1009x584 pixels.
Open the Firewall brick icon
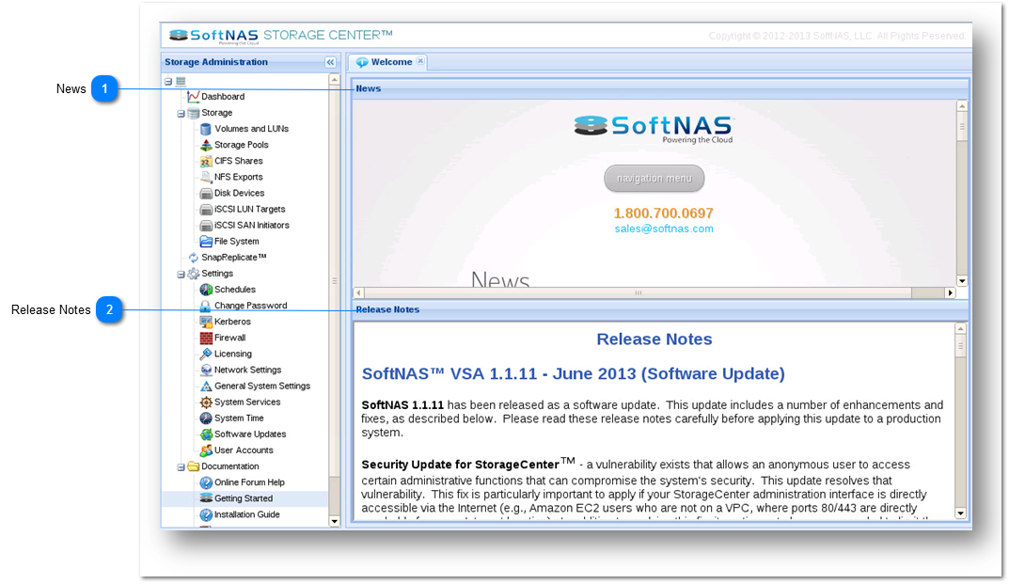[x=206, y=338]
